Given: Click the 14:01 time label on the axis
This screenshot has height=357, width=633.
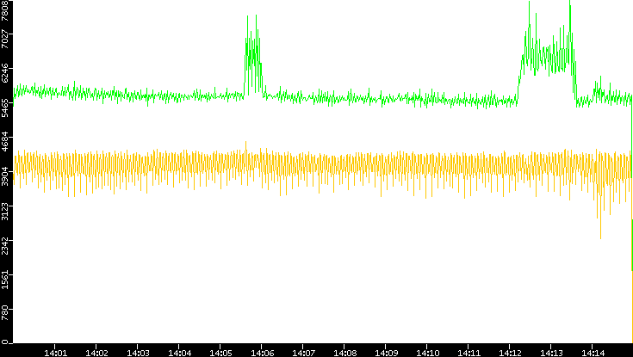Looking at the screenshot, I should pyautogui.click(x=55, y=351).
